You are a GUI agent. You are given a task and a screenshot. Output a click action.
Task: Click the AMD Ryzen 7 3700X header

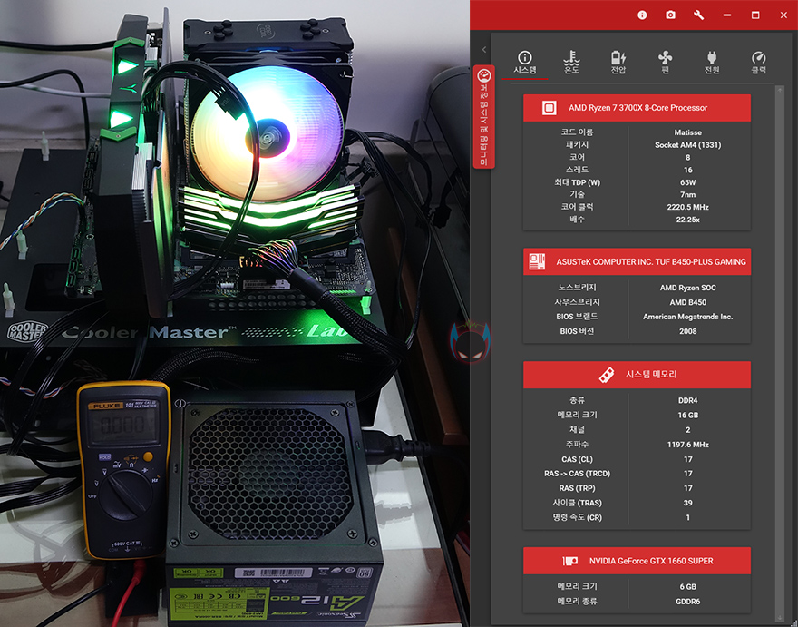tap(637, 108)
